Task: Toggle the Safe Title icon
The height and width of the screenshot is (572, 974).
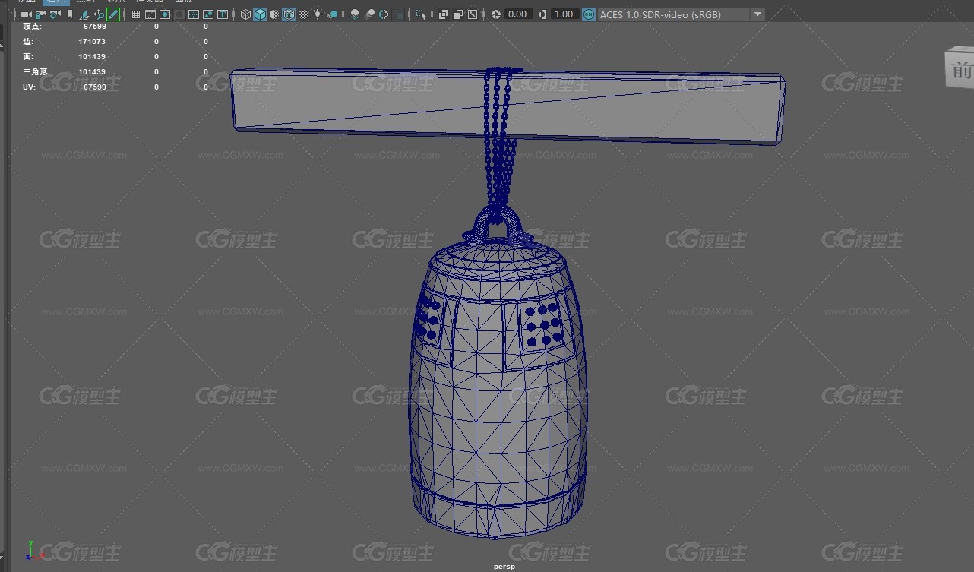Action: coord(223,14)
